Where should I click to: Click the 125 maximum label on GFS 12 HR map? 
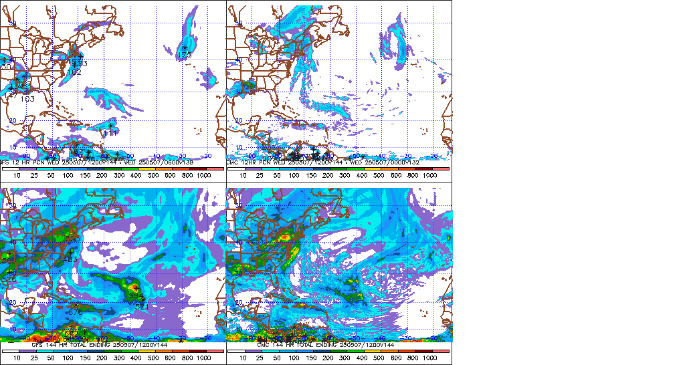pos(185,55)
